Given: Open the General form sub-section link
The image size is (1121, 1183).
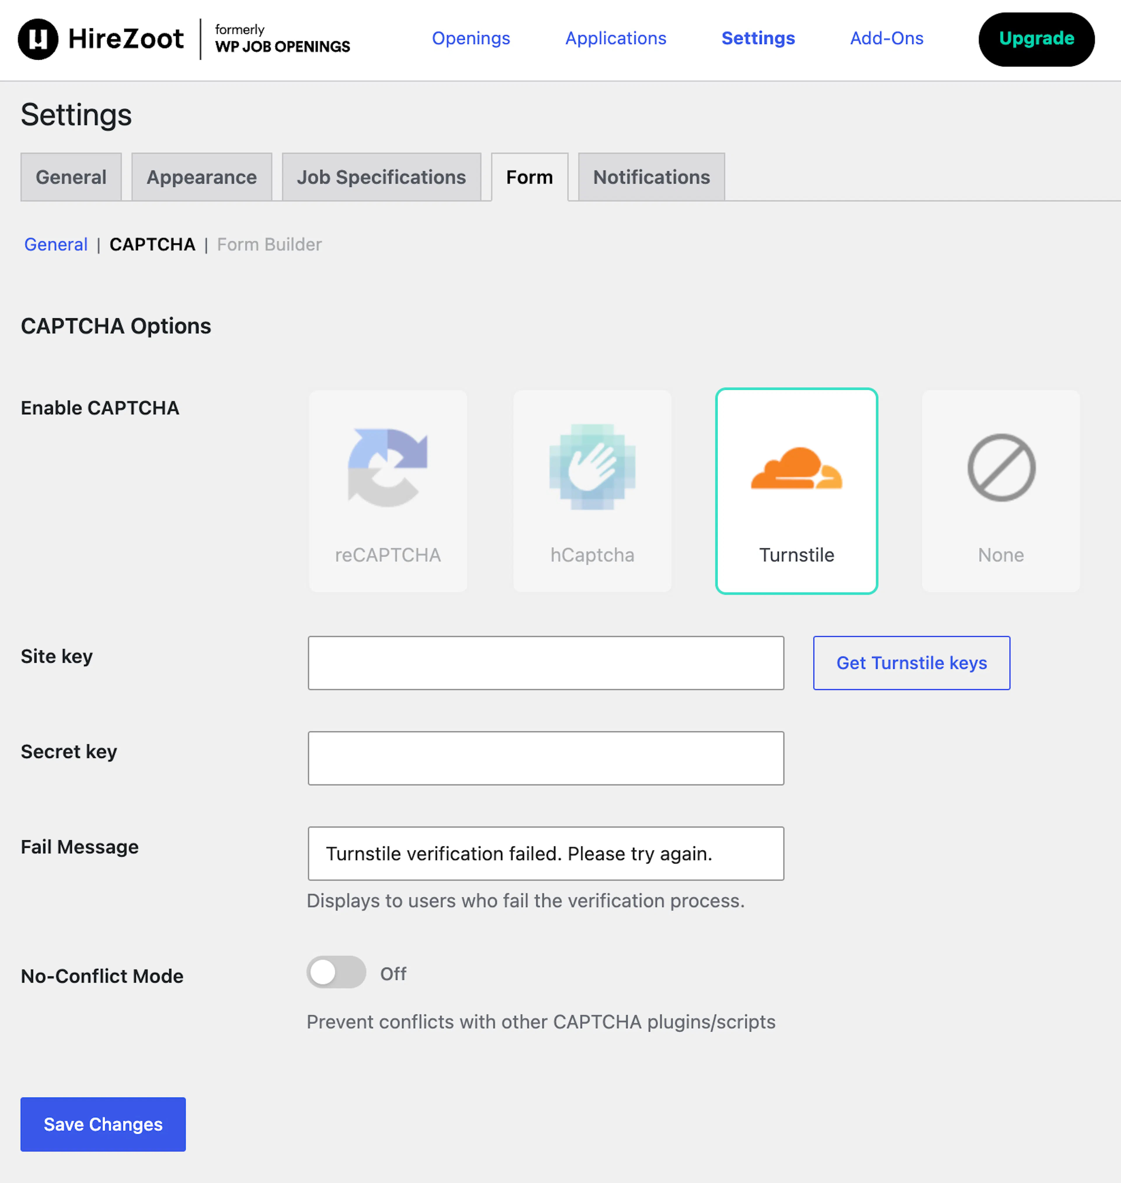Looking at the screenshot, I should pyautogui.click(x=55, y=245).
